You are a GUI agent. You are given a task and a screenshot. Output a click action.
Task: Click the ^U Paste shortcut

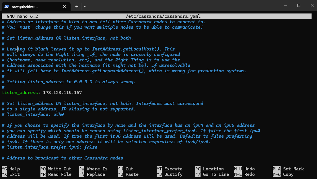(x=128, y=174)
